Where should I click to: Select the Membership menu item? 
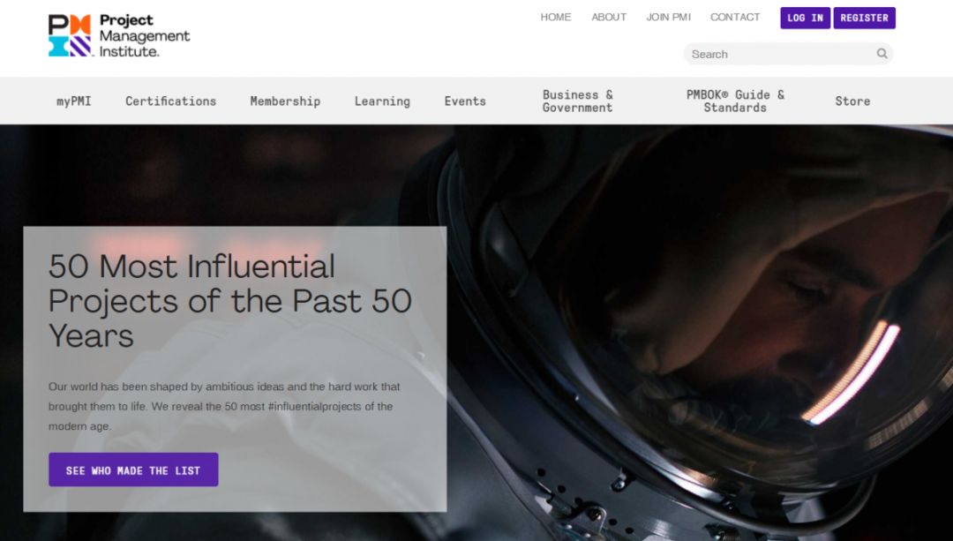coord(285,101)
